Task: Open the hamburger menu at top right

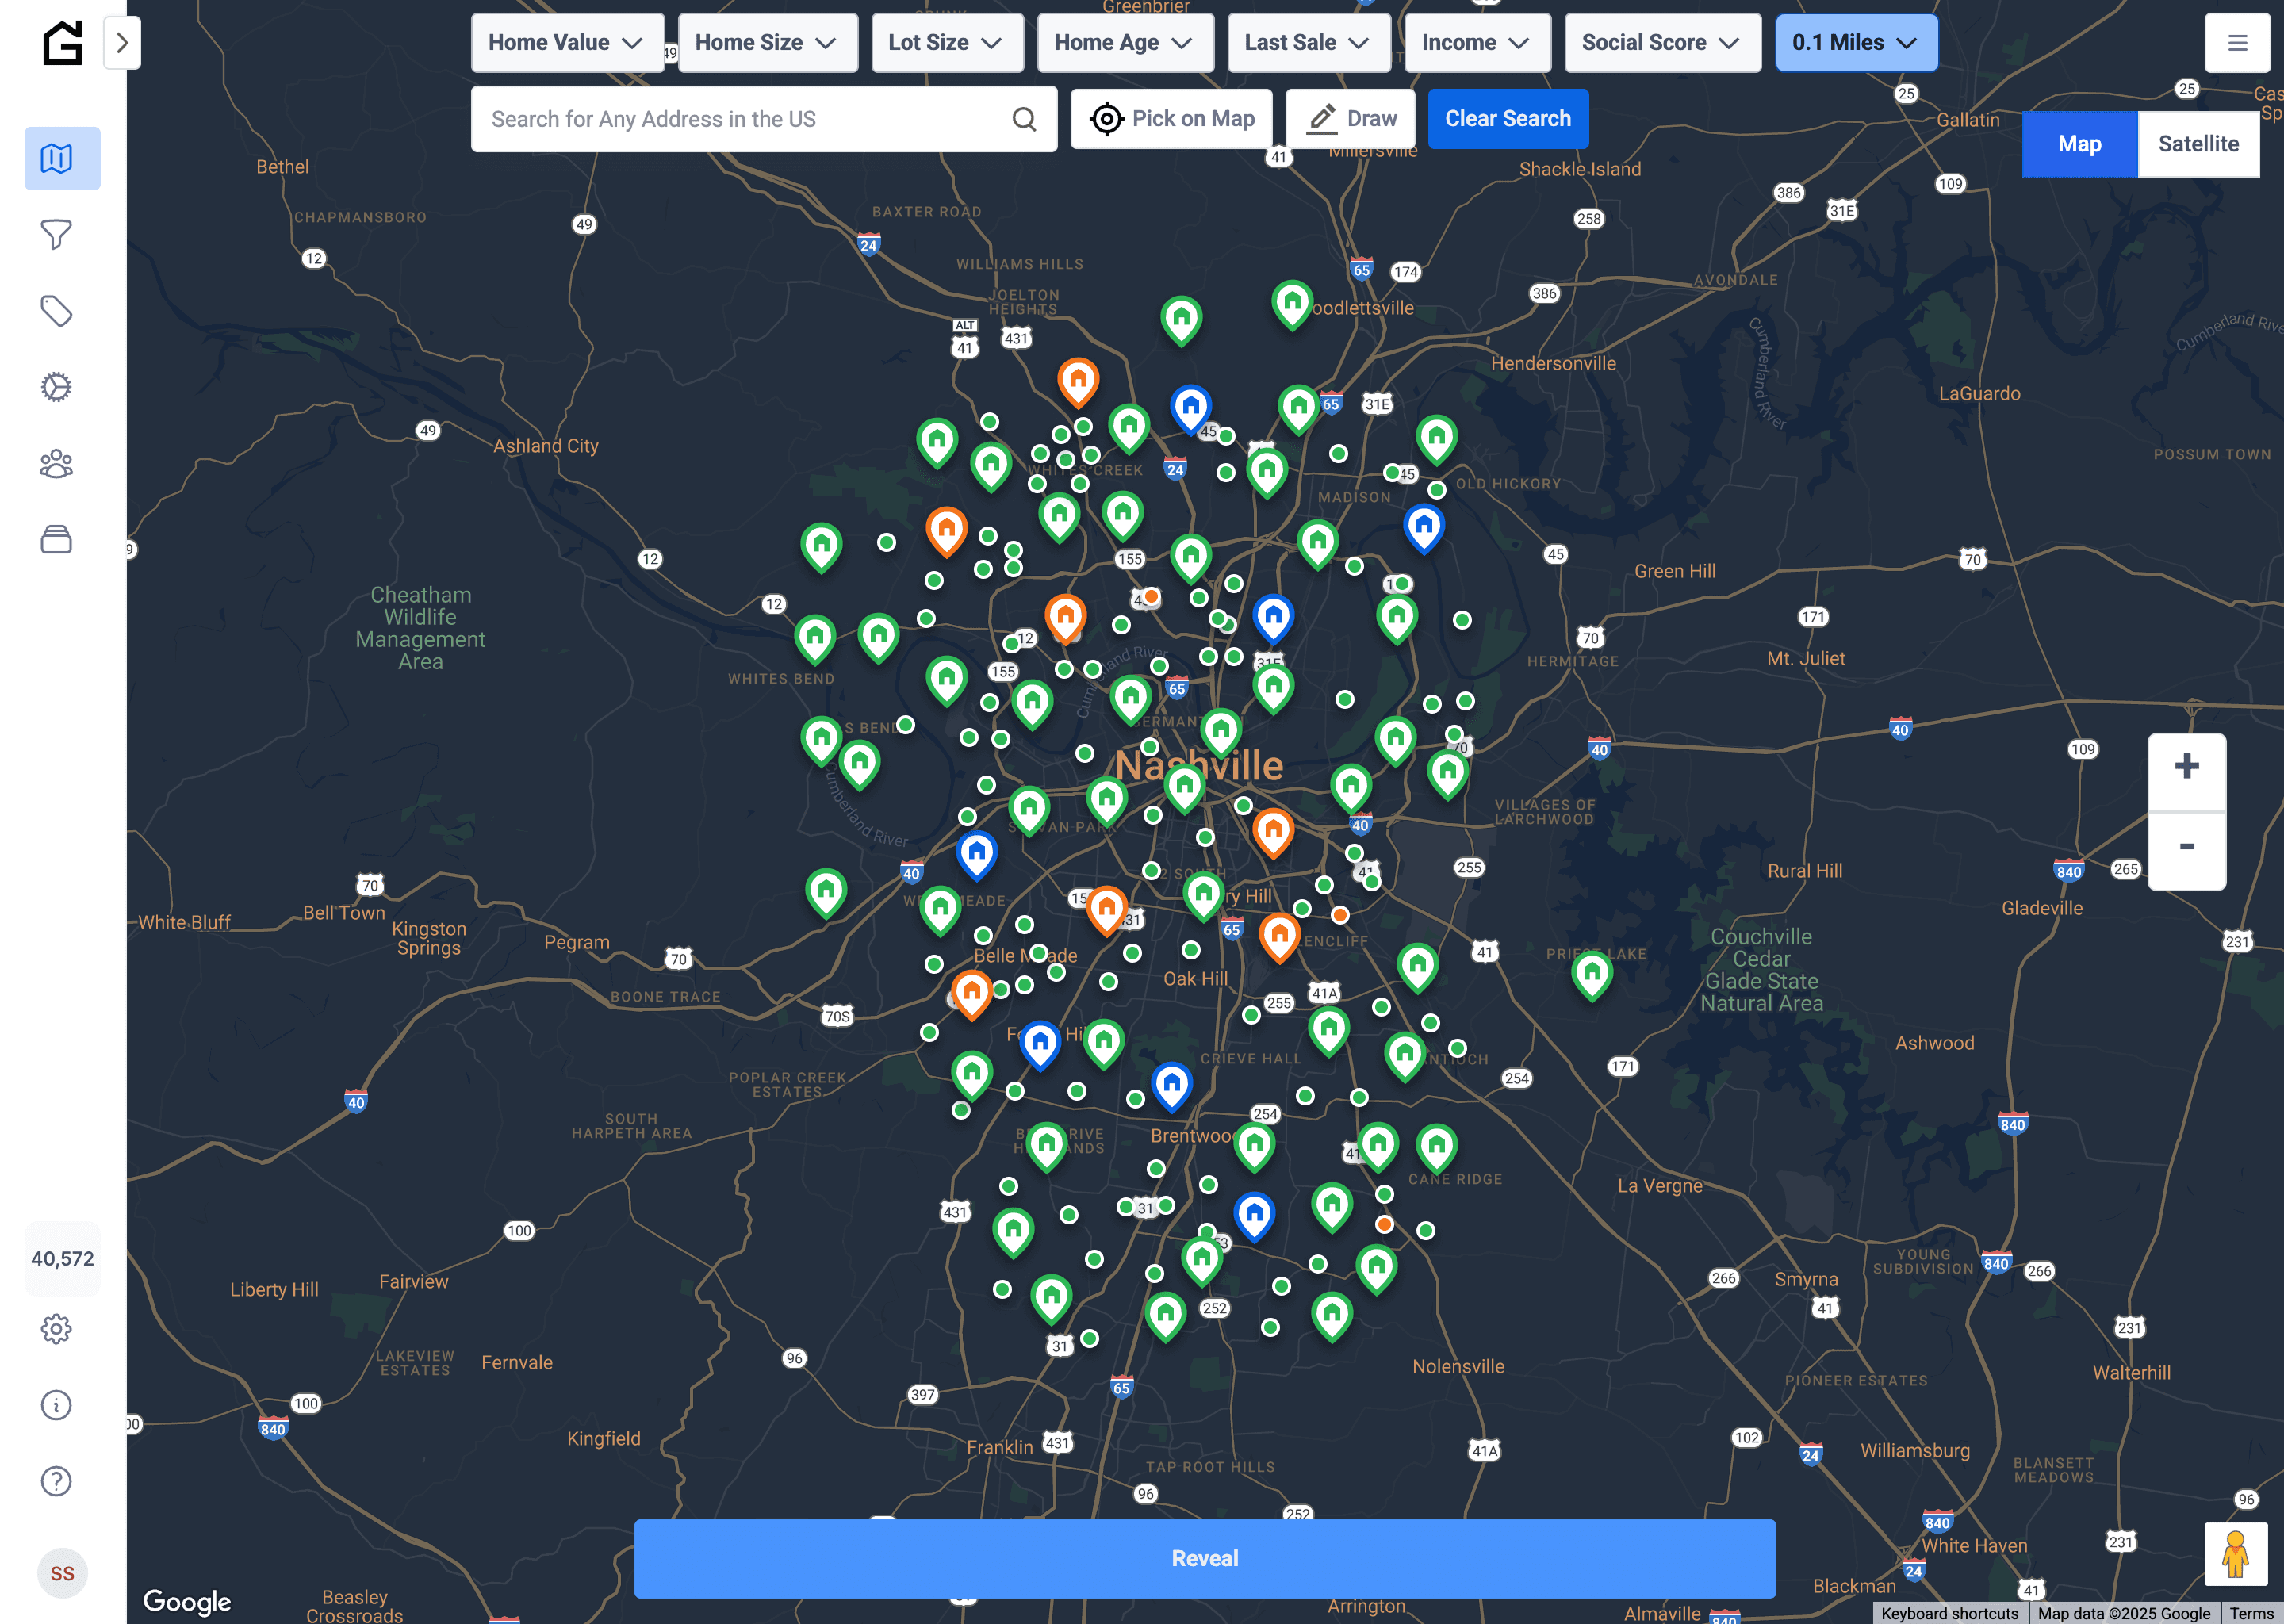Action: pyautogui.click(x=2237, y=43)
